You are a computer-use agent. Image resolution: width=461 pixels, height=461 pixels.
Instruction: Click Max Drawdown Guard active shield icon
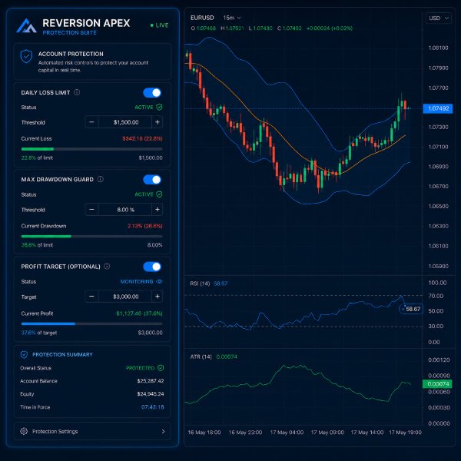159,194
